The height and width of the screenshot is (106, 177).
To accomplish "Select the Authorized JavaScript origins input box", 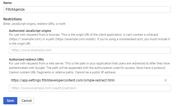I will click(90, 50).
